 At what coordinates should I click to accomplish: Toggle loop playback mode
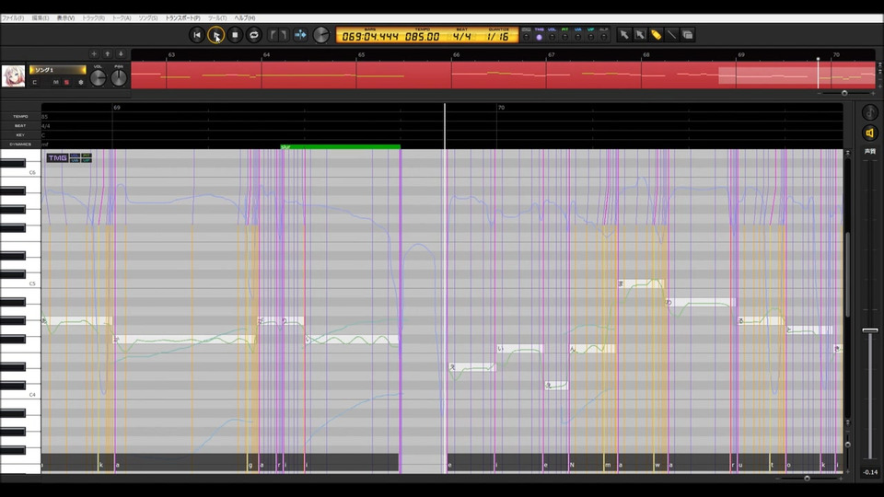pos(254,35)
